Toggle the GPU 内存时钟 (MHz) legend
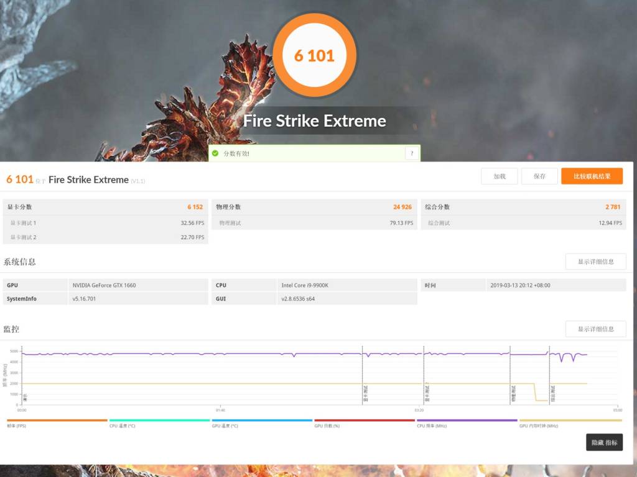The width and height of the screenshot is (637, 477). 570,423
